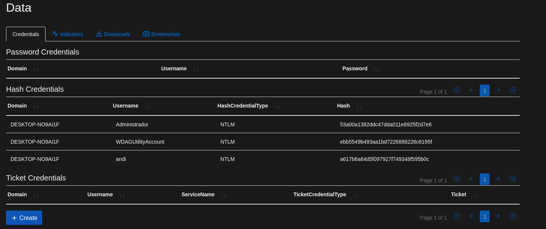Switch to the Indicators tab
Viewport: 546px width, 229px height.
(x=67, y=34)
